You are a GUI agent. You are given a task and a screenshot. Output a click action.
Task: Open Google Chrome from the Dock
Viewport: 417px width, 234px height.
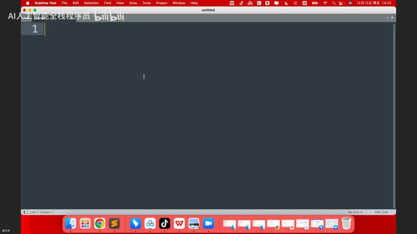point(100,224)
